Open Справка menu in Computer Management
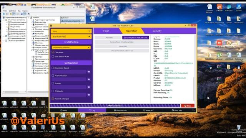This screenshot has width=246, height=138. pos(25,11)
